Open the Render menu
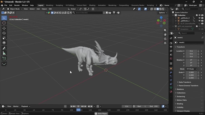This screenshot has height=115, width=205. click(17, 5)
